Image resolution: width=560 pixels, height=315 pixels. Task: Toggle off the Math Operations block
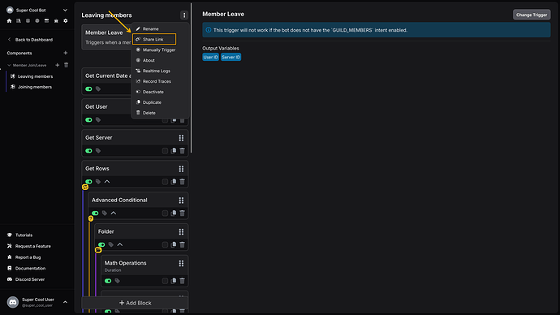click(x=108, y=281)
